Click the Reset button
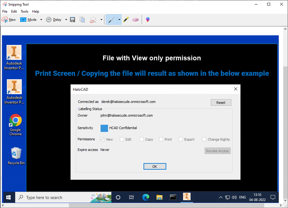Viewport: 288px width, 208px height. click(221, 103)
